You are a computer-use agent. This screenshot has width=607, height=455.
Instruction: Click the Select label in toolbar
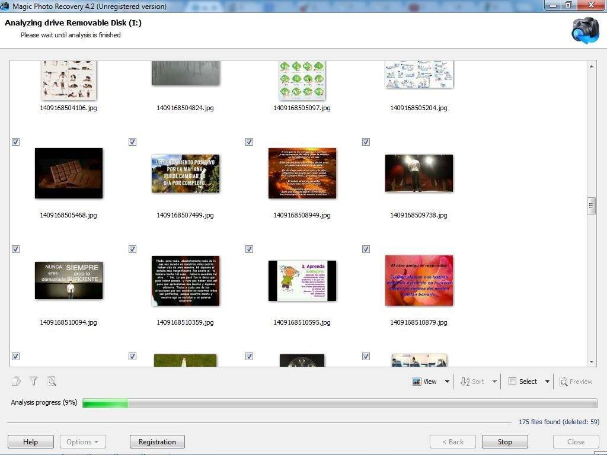click(528, 382)
